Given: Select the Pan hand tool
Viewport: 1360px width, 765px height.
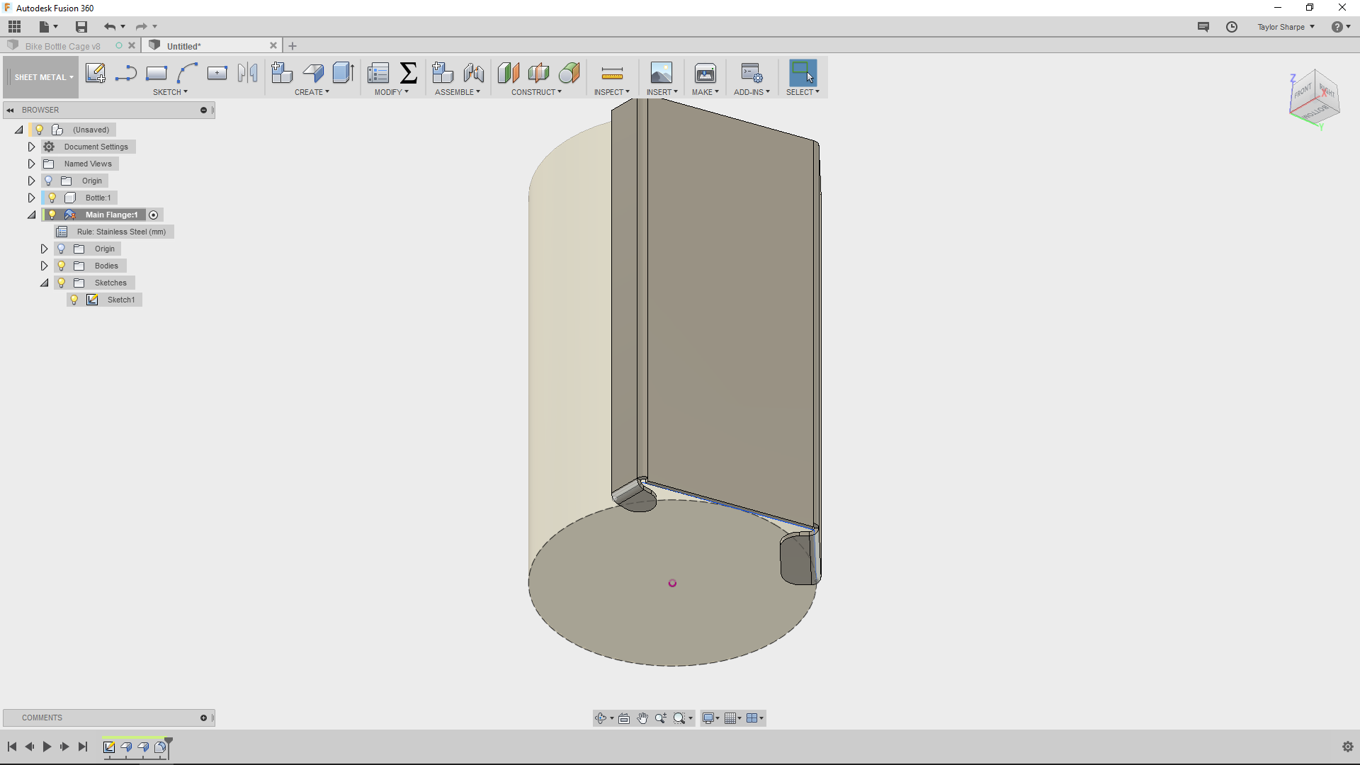Looking at the screenshot, I should click(642, 718).
